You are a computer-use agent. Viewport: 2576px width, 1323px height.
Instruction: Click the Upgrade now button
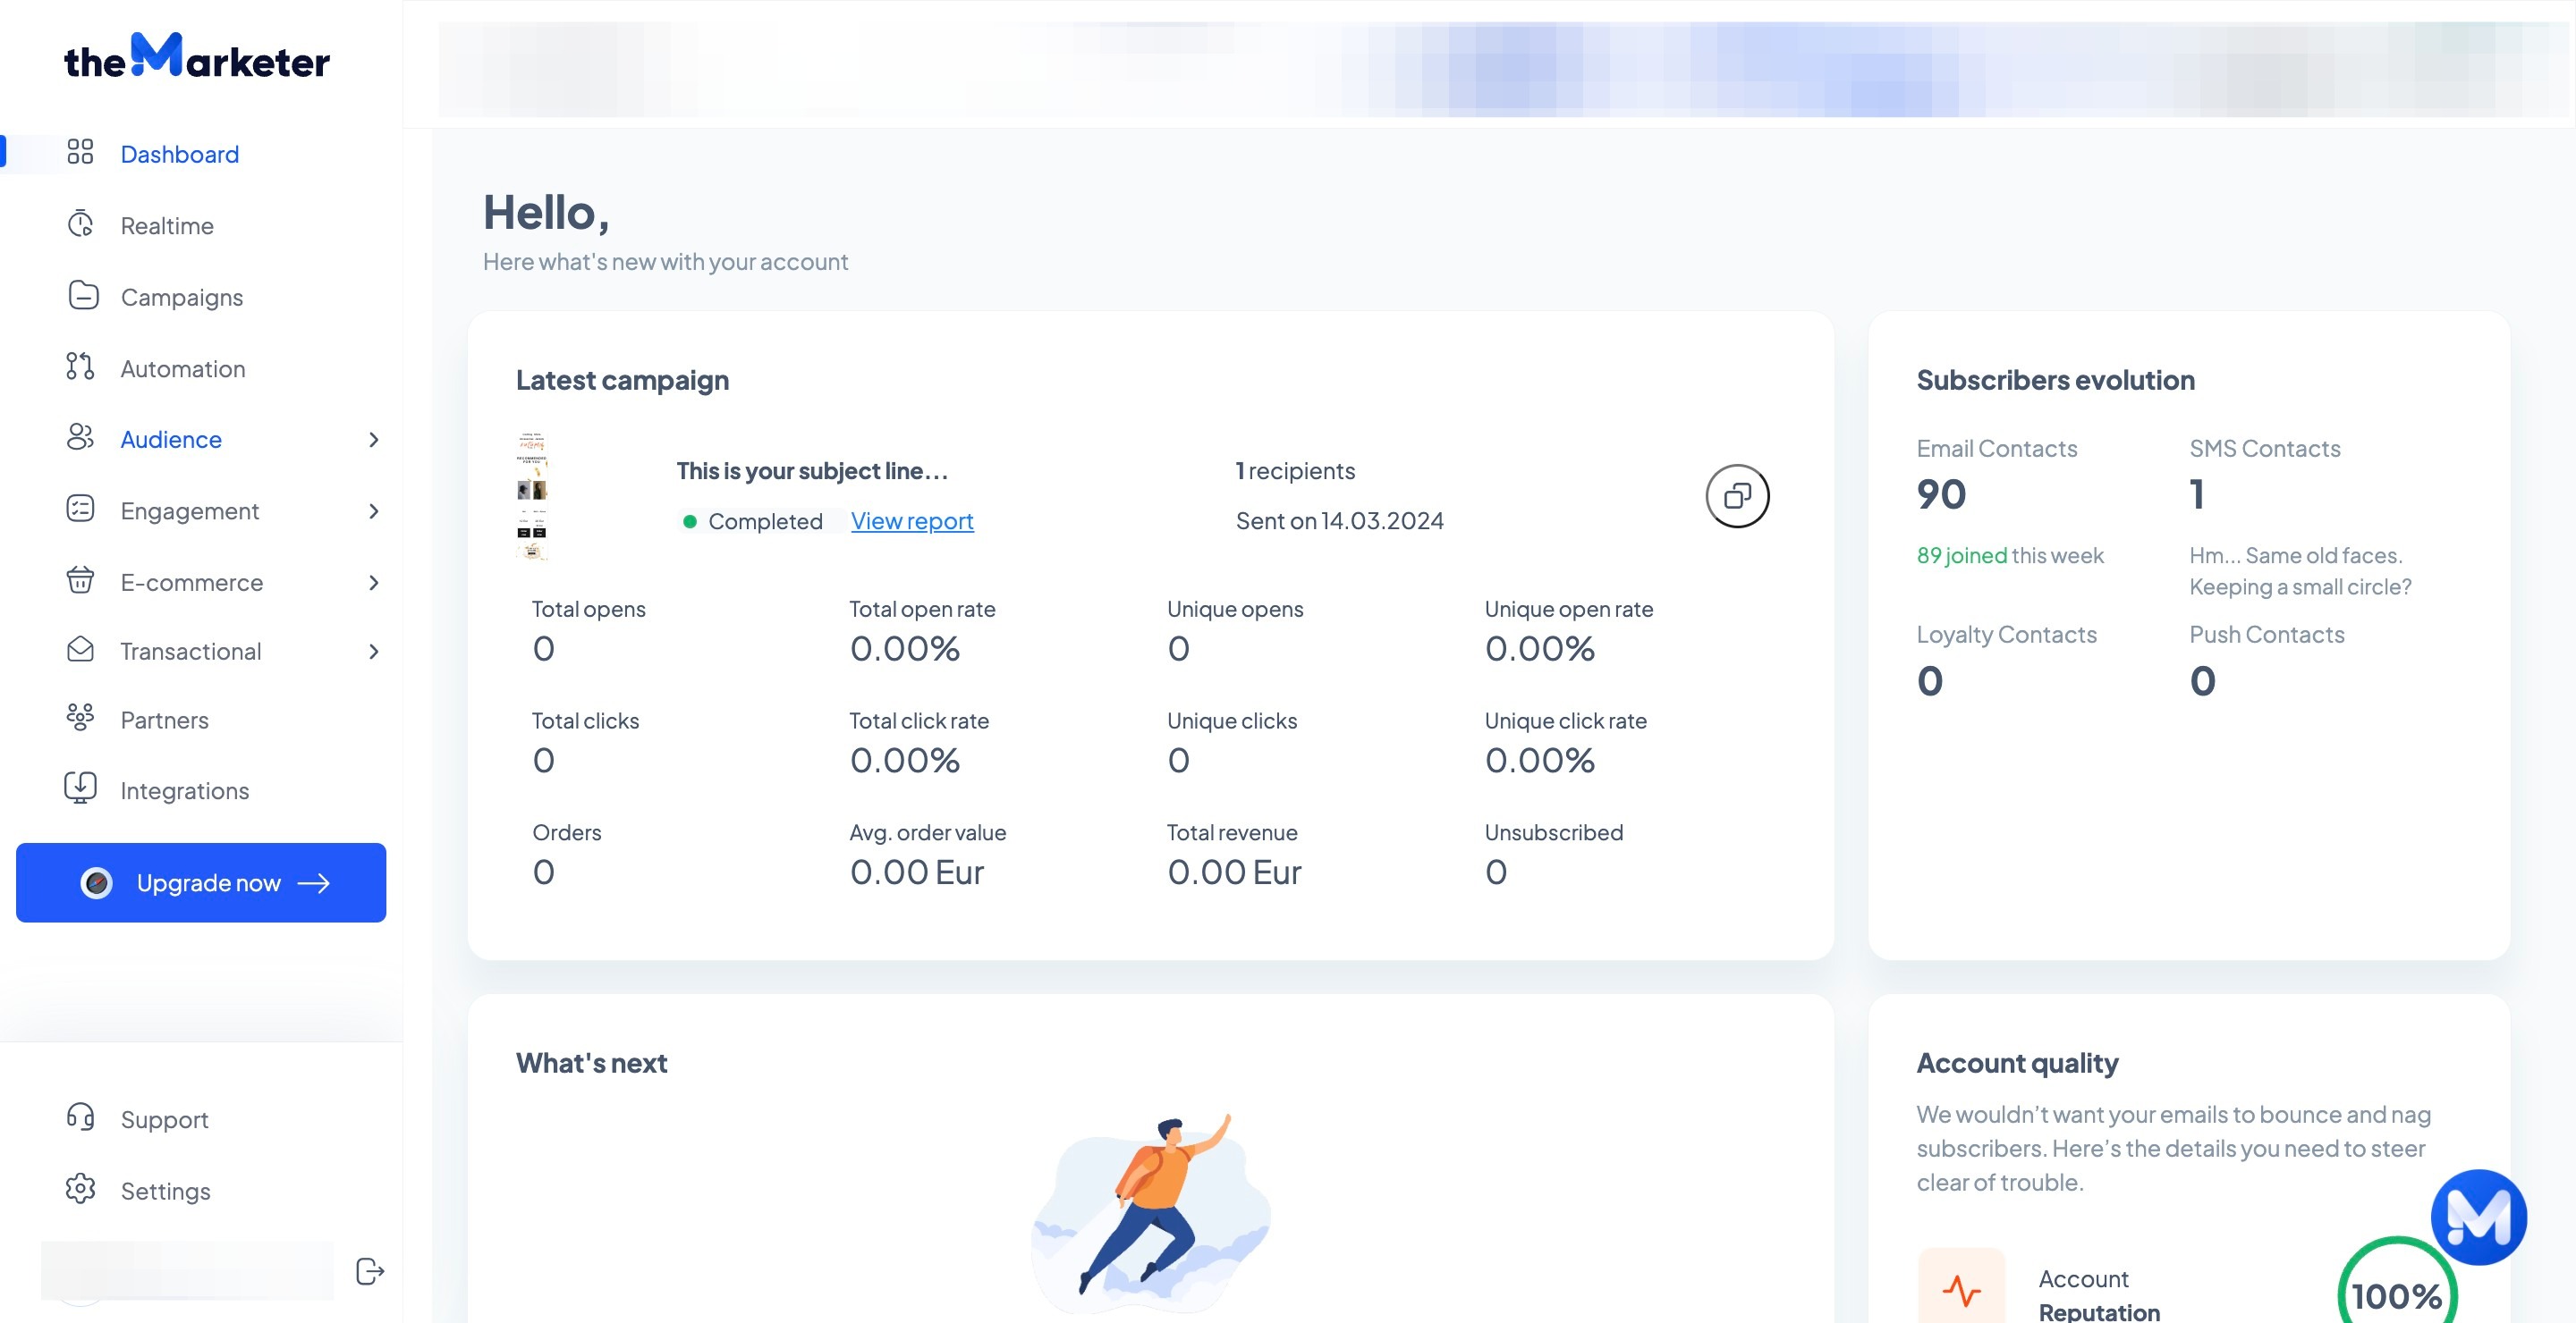201,882
